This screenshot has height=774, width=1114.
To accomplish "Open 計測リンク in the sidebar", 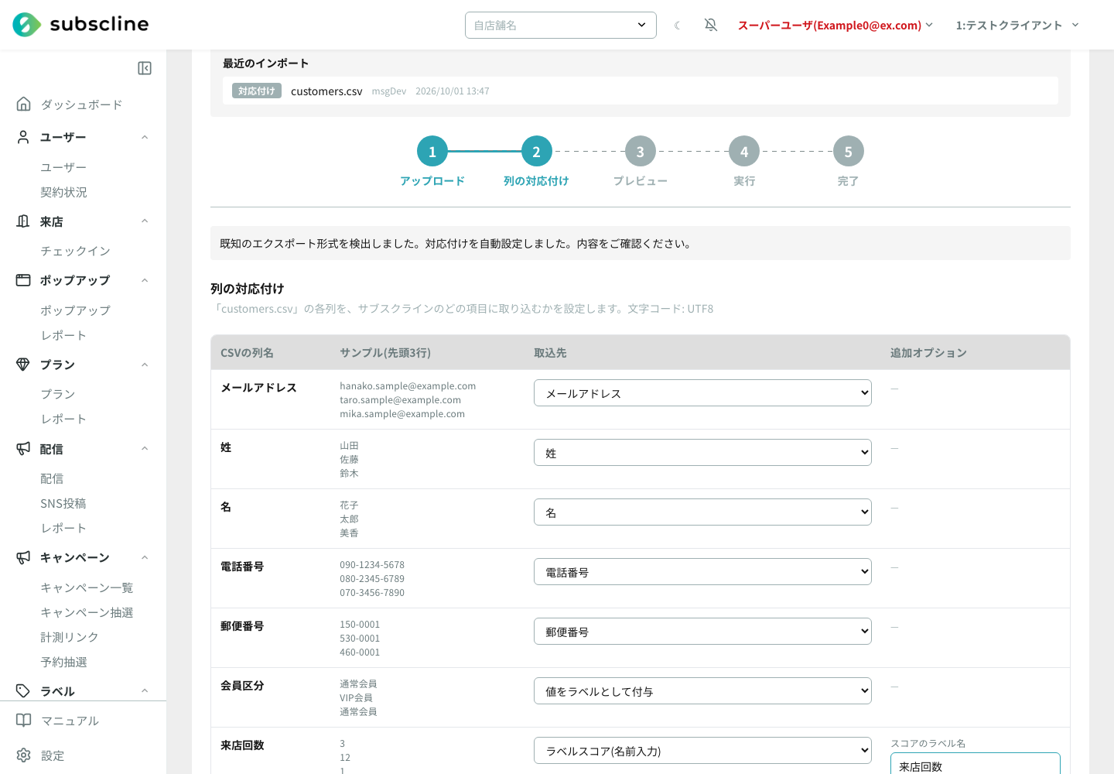I will coord(70,637).
